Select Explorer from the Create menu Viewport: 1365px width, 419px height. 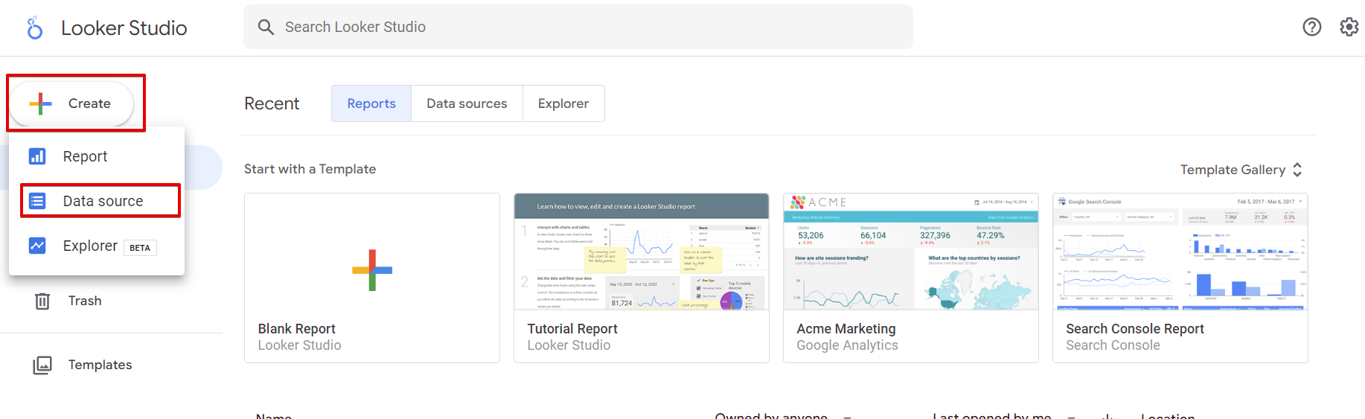97,246
